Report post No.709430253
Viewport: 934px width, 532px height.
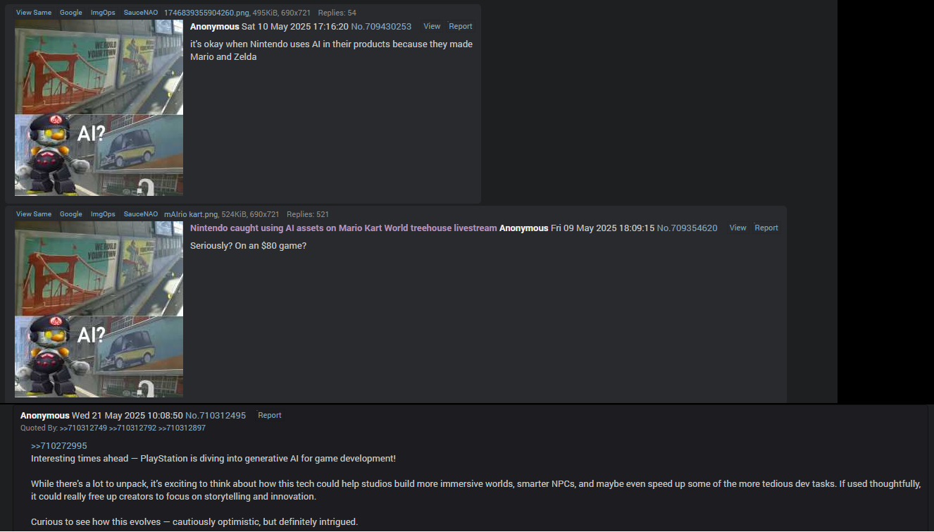click(461, 26)
